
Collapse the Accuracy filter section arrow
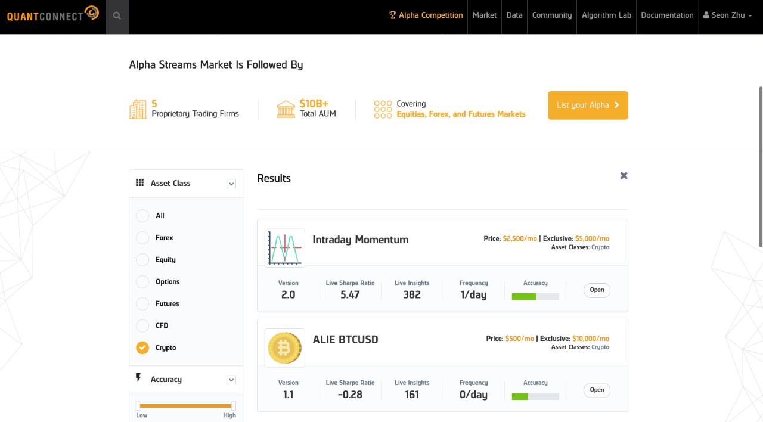pyautogui.click(x=231, y=380)
